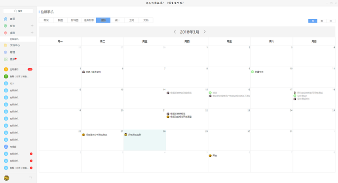The height and width of the screenshot is (183, 338).
Task: Open the 新建节点 event on March 10
Action: tap(259, 72)
